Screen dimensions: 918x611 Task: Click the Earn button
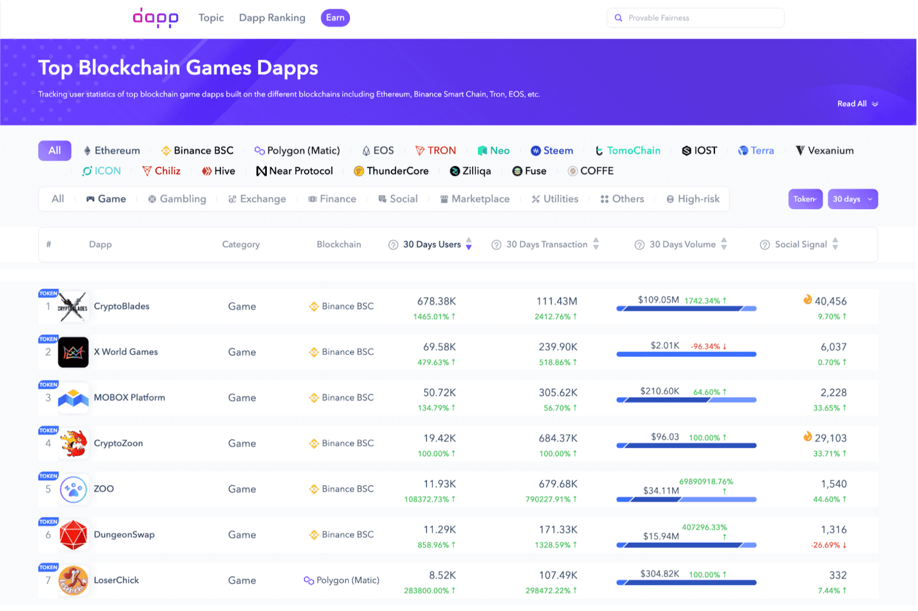click(x=335, y=18)
